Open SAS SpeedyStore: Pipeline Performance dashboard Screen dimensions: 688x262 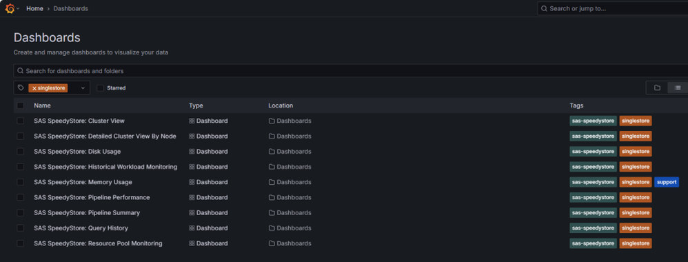pos(92,197)
